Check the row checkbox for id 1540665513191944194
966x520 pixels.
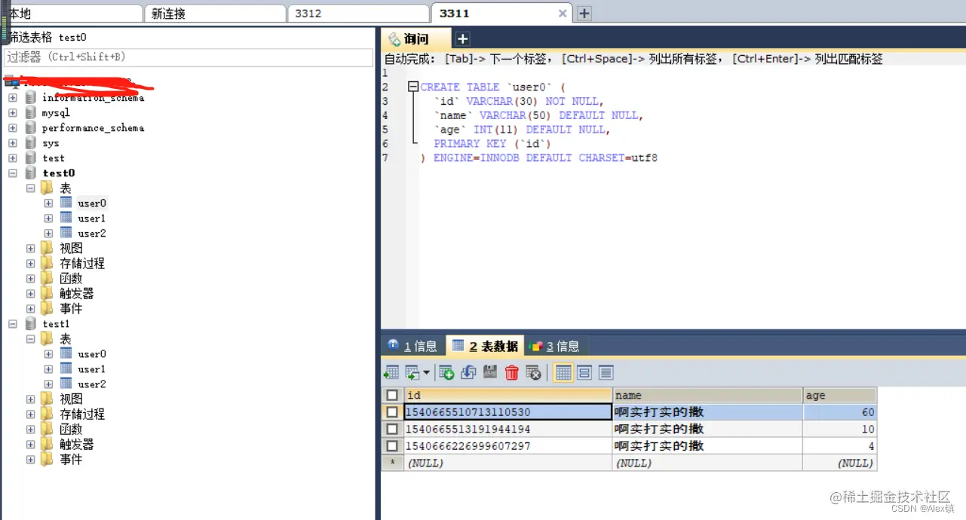point(392,429)
